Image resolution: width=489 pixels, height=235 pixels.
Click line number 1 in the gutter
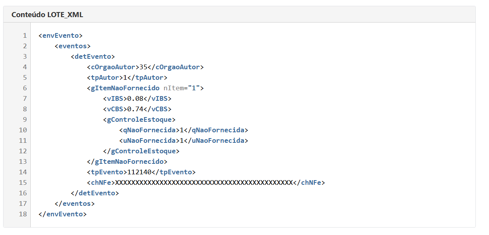(25, 35)
